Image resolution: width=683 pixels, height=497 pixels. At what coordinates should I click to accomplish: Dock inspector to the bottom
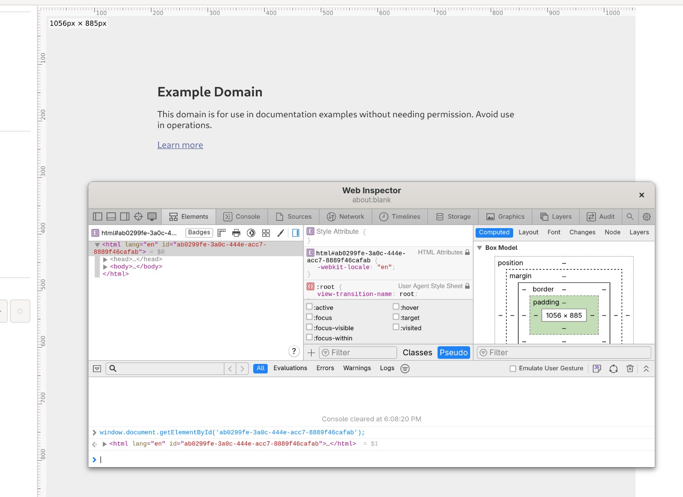click(111, 217)
